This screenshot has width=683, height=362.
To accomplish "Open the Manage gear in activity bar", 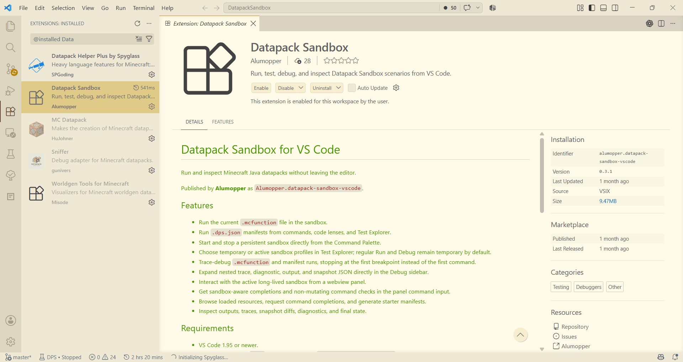I will click(x=11, y=342).
